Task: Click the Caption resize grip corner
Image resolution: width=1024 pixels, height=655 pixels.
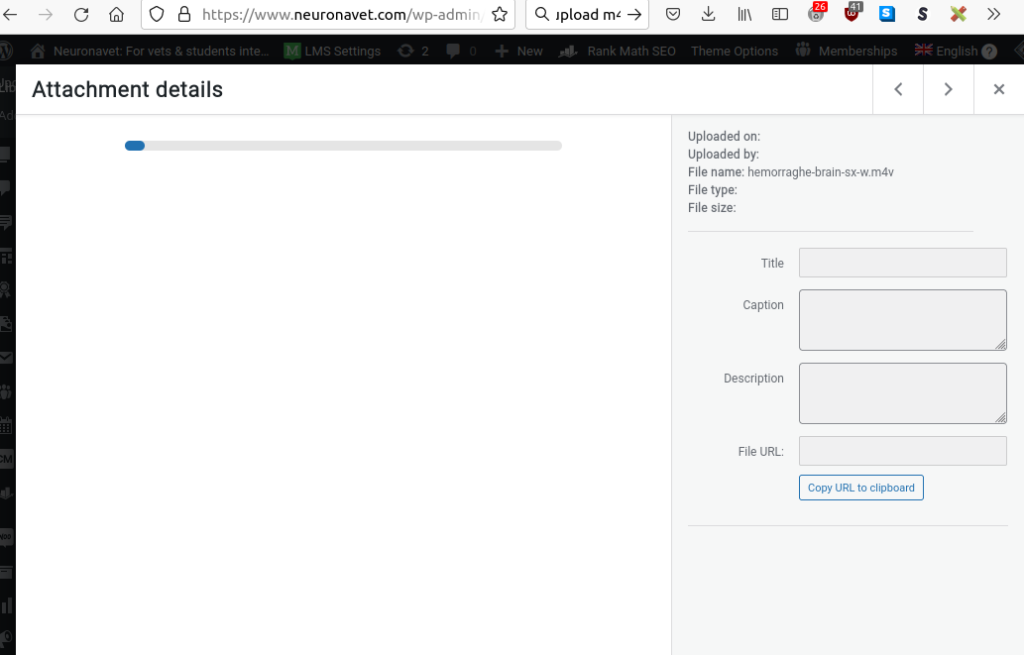Action: 1000,344
